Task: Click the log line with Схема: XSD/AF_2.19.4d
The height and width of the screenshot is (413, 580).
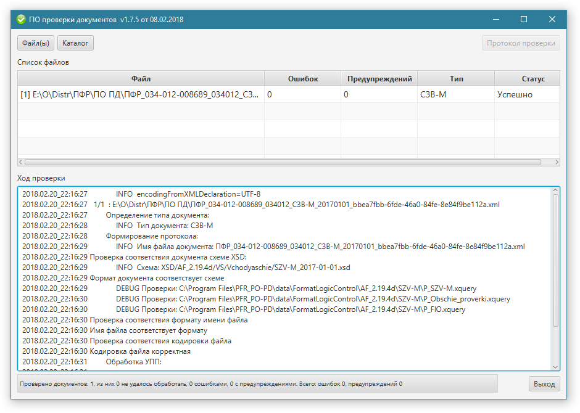Action: [186, 267]
